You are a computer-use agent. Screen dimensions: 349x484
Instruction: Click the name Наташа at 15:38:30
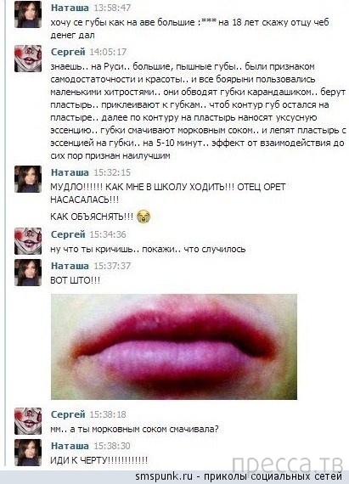70,446
